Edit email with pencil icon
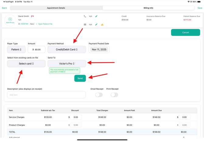The width and height of the screenshot is (204, 141). (96, 25)
